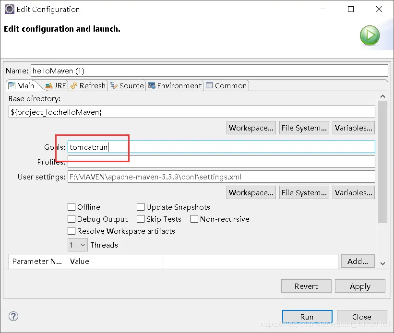Click Workspace button under Base directory
This screenshot has height=333, width=394.
pyautogui.click(x=251, y=128)
